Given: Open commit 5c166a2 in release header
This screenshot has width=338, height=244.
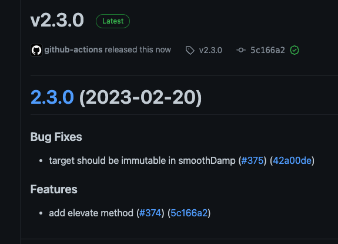Looking at the screenshot, I should coord(267,50).
